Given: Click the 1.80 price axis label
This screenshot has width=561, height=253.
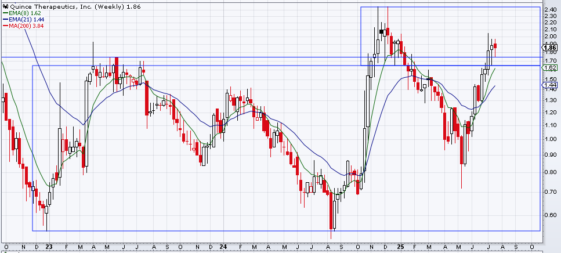Looking at the screenshot, I should click(551, 52).
